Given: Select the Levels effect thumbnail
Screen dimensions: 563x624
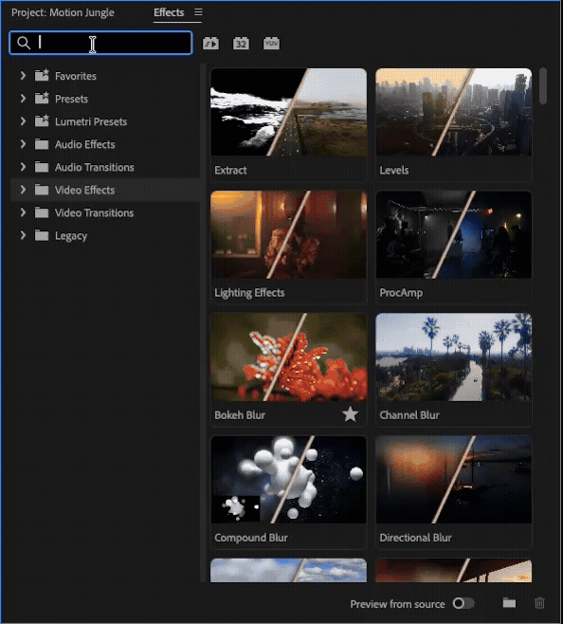Looking at the screenshot, I should (x=454, y=112).
